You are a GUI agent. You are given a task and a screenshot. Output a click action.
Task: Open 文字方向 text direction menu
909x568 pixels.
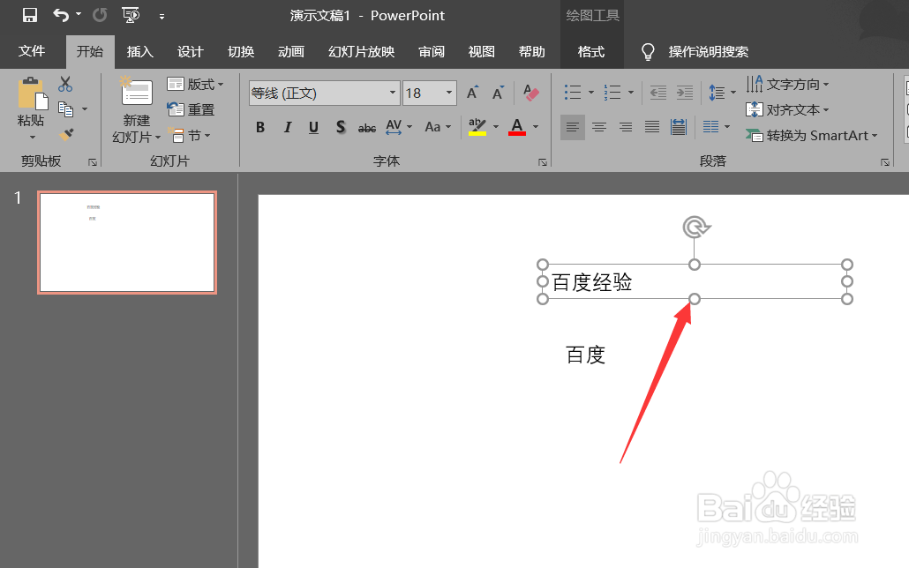pyautogui.click(x=787, y=85)
